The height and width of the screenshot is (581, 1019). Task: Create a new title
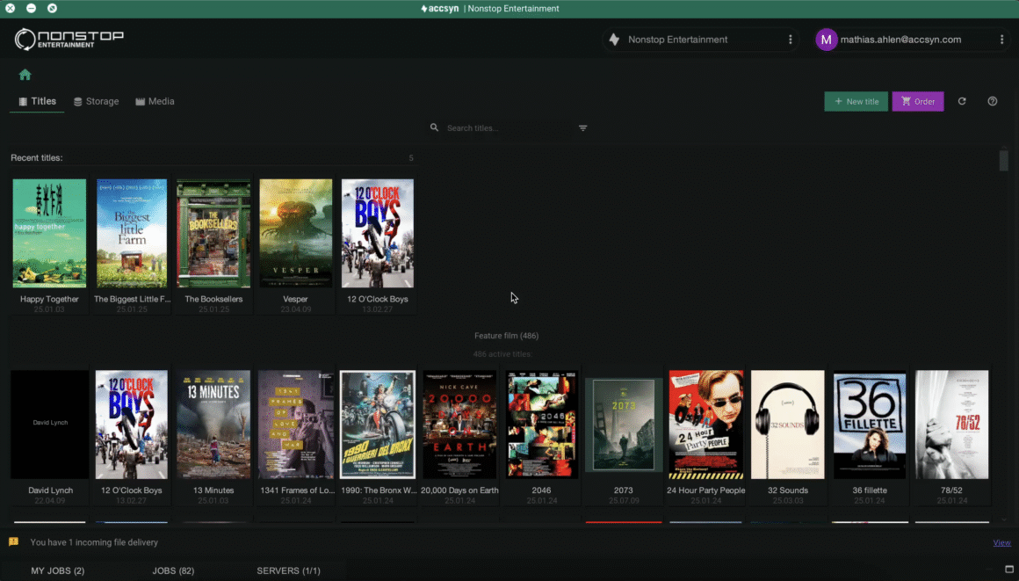(x=856, y=101)
